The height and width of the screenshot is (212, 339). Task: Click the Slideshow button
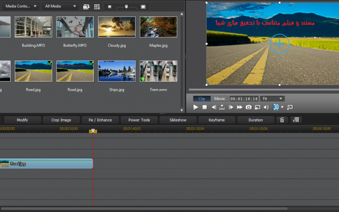tap(178, 120)
